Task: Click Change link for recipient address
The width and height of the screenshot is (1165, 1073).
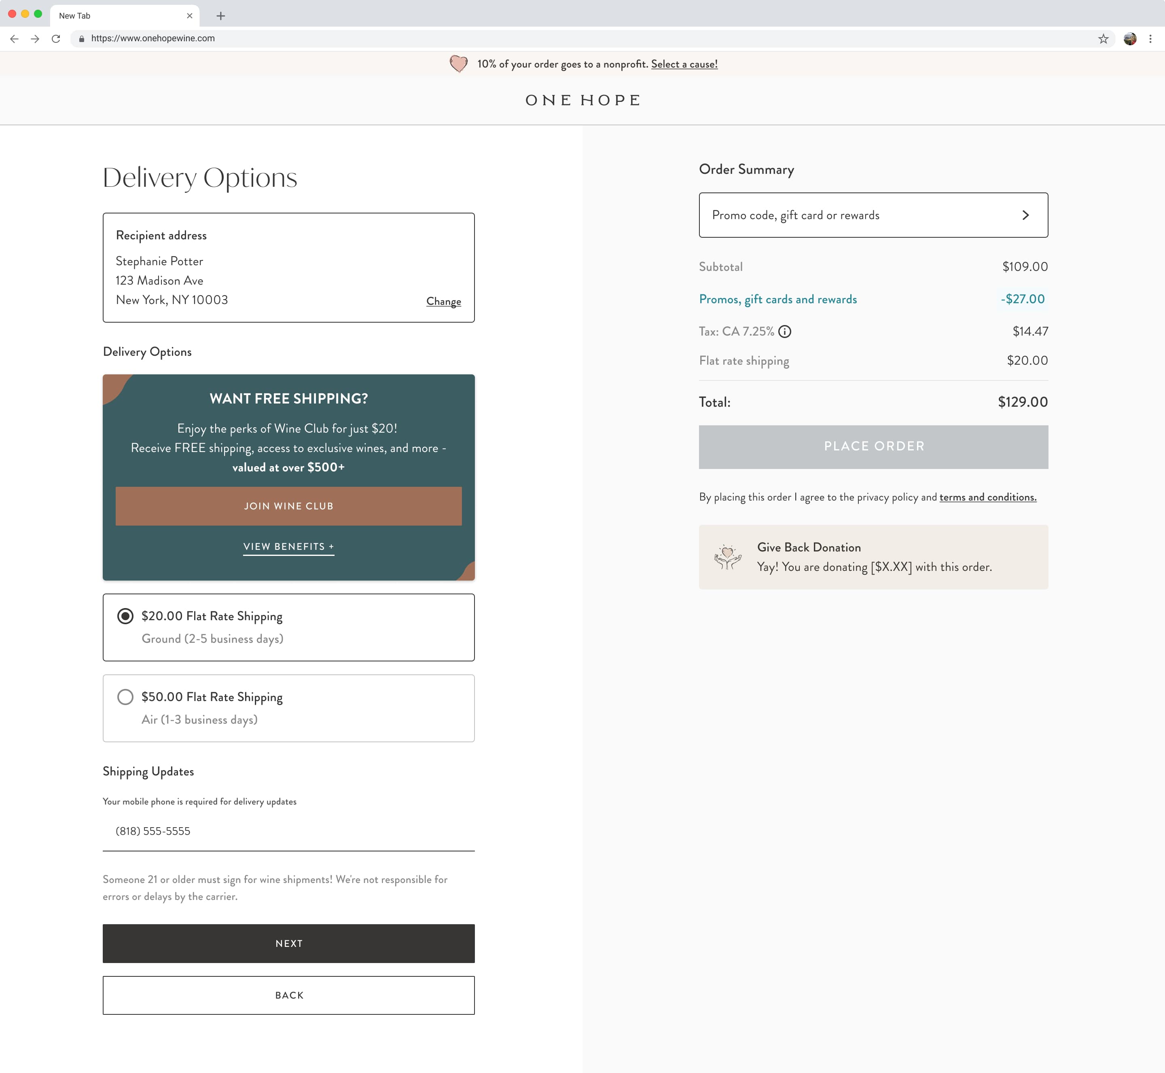Action: pyautogui.click(x=443, y=301)
